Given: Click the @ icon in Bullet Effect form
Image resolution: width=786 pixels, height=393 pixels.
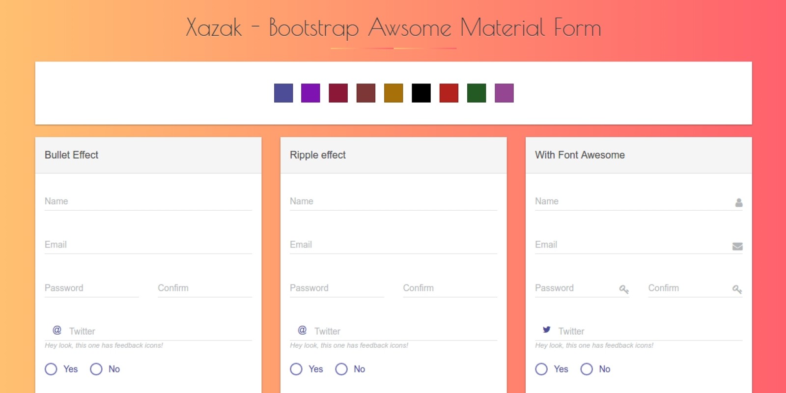Looking at the screenshot, I should (57, 330).
